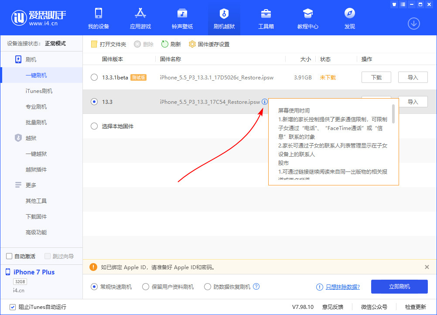Click the 爱思助手 i4 logo
The width and height of the screenshot is (437, 315).
[38, 18]
